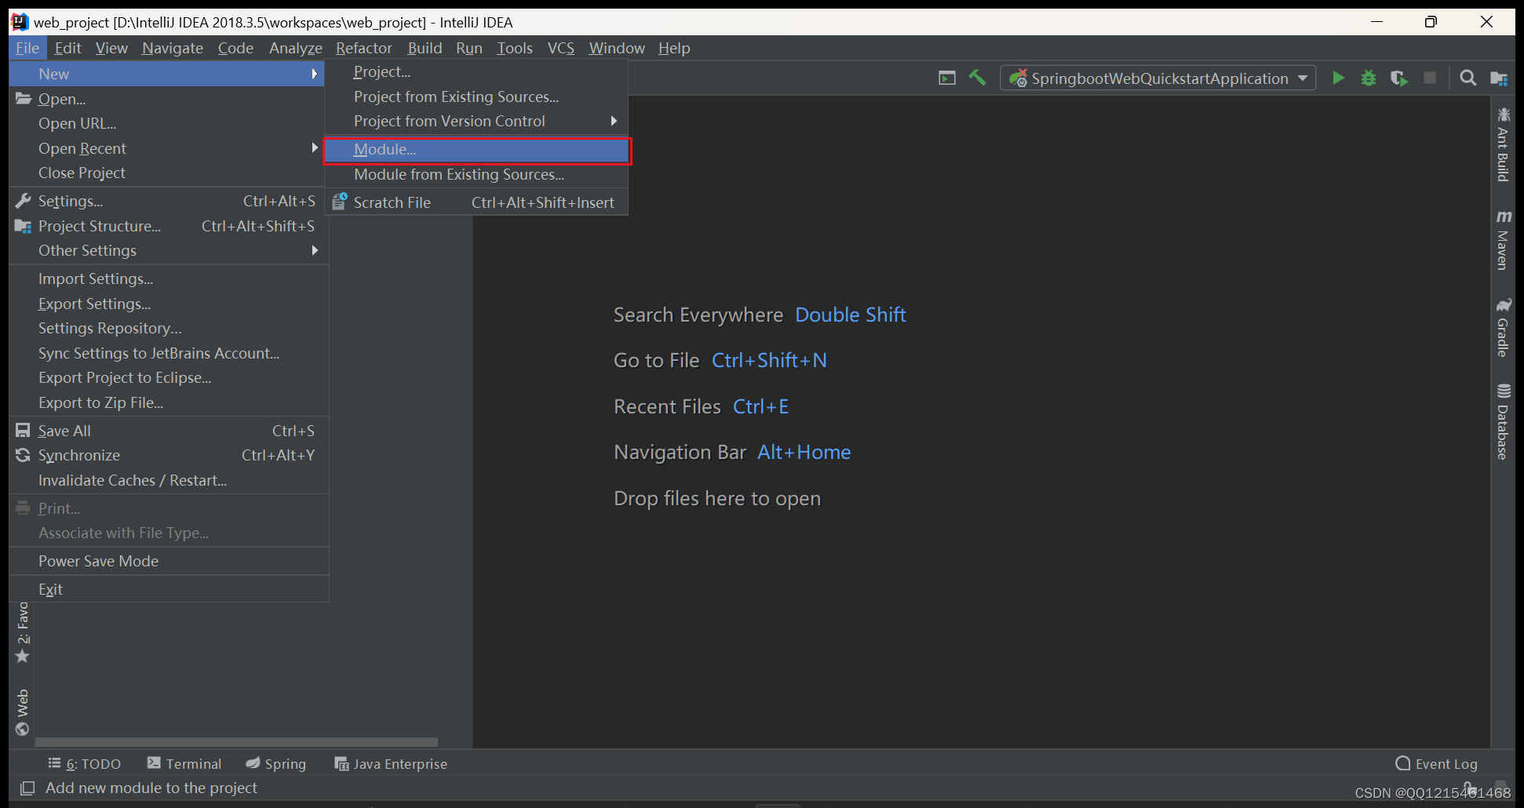Image resolution: width=1524 pixels, height=808 pixels.
Task: Start debugging with the bug icon
Action: pos(1369,78)
